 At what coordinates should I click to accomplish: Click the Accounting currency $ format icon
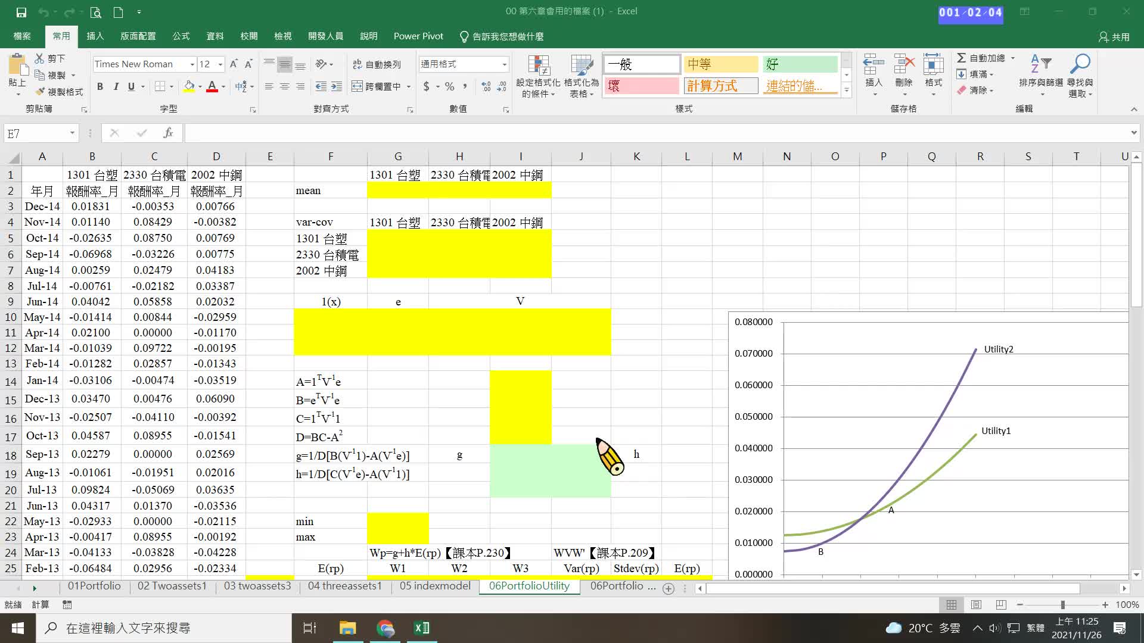pyautogui.click(x=426, y=86)
